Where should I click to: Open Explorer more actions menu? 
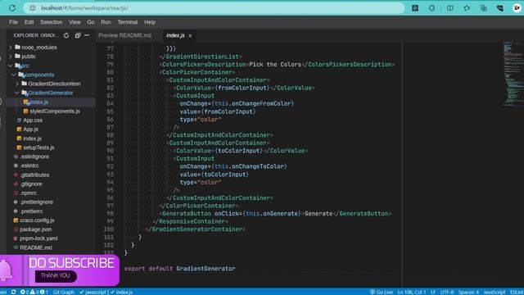[x=87, y=35]
